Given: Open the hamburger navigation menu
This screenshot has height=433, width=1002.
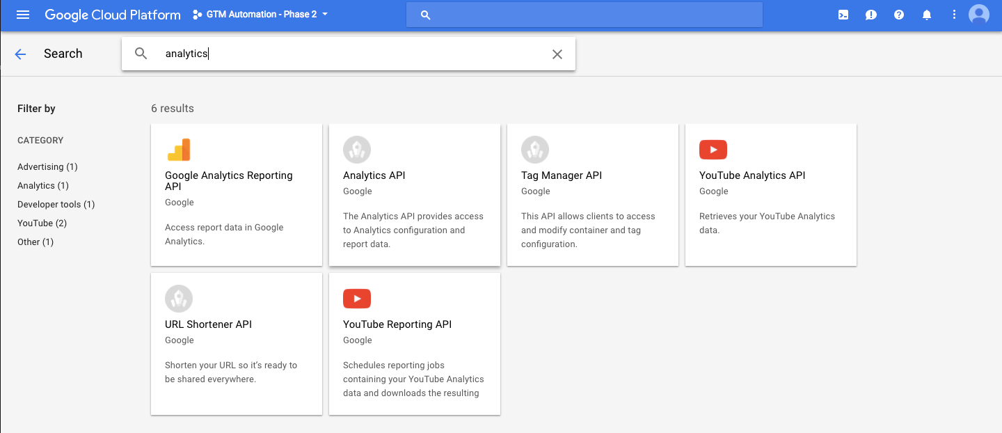Looking at the screenshot, I should [23, 15].
